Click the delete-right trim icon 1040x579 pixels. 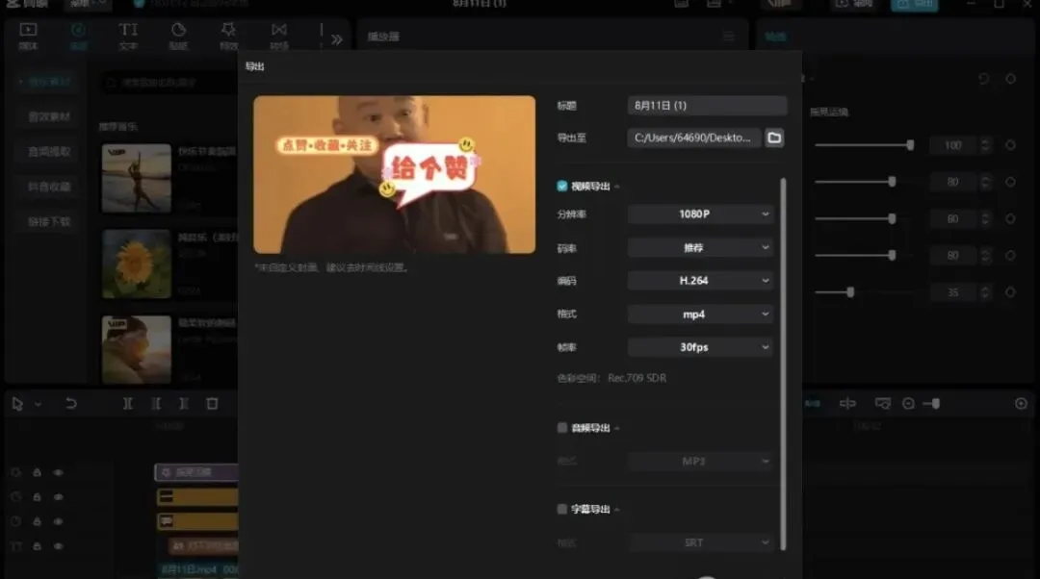click(184, 403)
